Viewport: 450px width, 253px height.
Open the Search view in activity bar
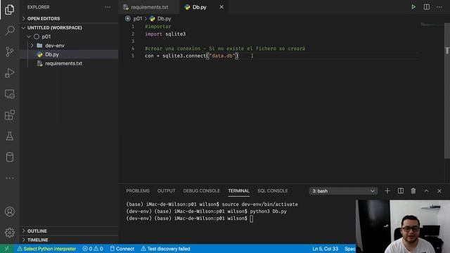click(9, 30)
